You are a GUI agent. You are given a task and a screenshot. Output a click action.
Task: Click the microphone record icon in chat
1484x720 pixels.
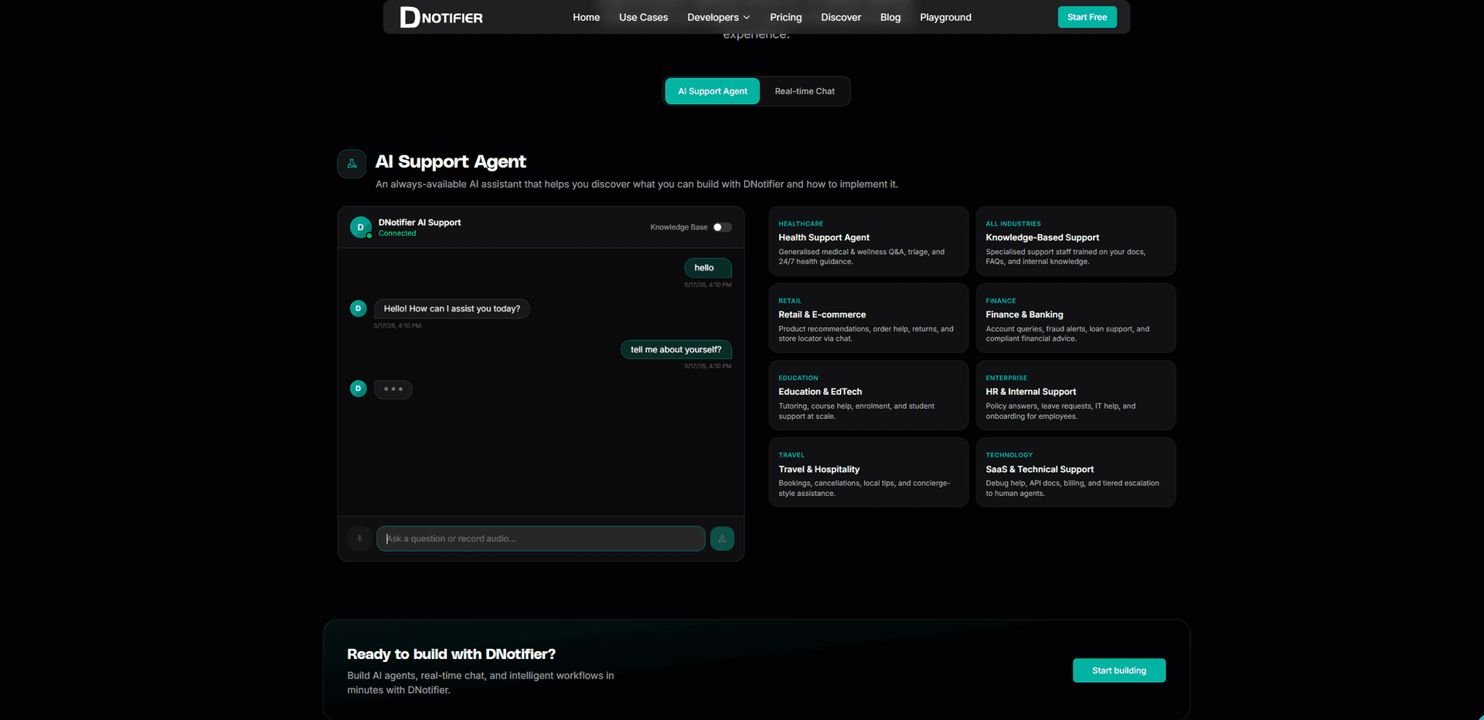click(x=359, y=538)
